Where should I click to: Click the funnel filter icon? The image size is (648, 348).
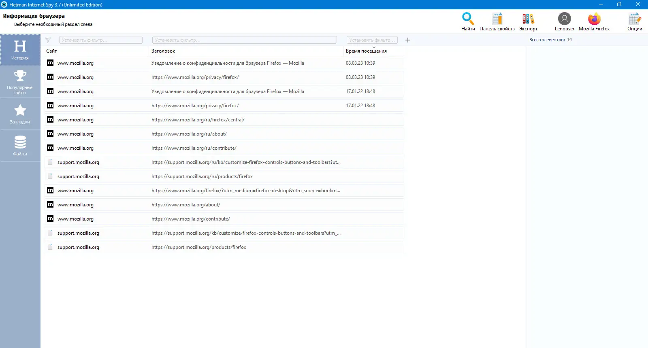point(48,40)
